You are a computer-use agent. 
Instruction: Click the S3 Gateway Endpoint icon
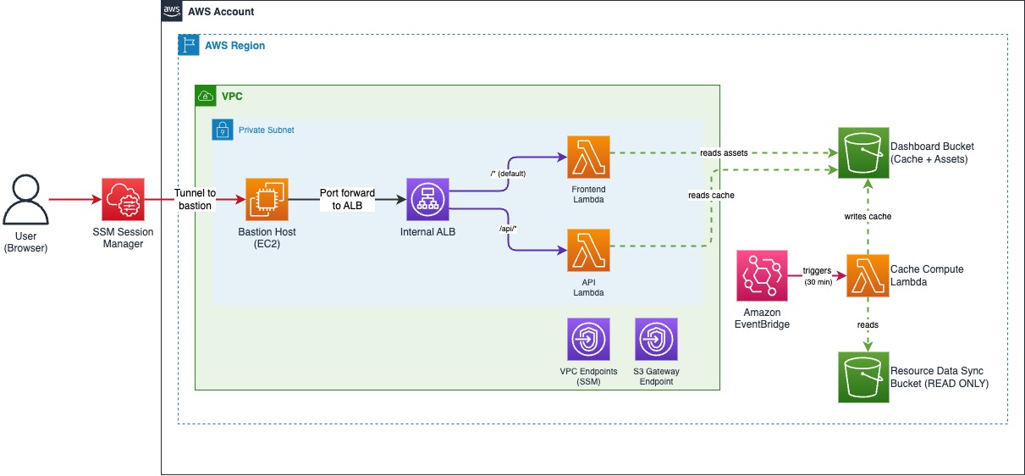[x=656, y=339]
